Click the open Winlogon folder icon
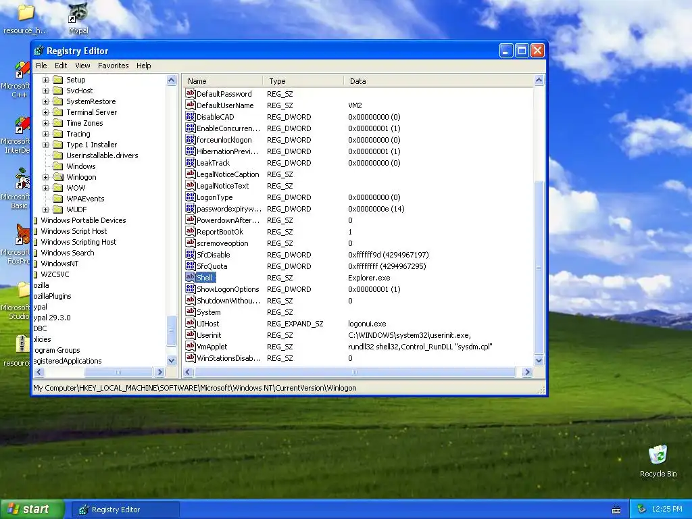The height and width of the screenshot is (519, 692). (x=58, y=177)
